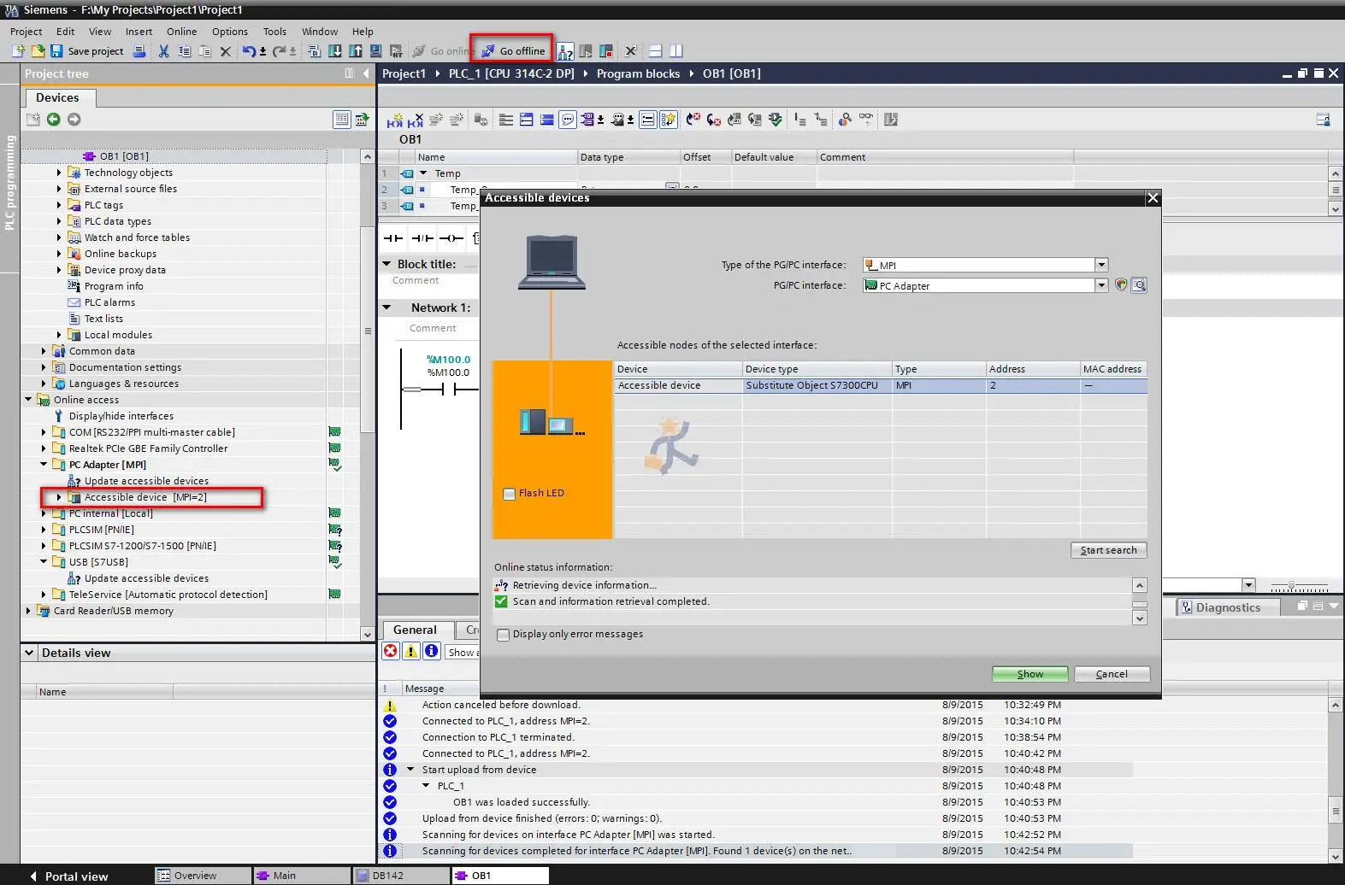Click the Cut scissors icon in toolbar

[163, 51]
